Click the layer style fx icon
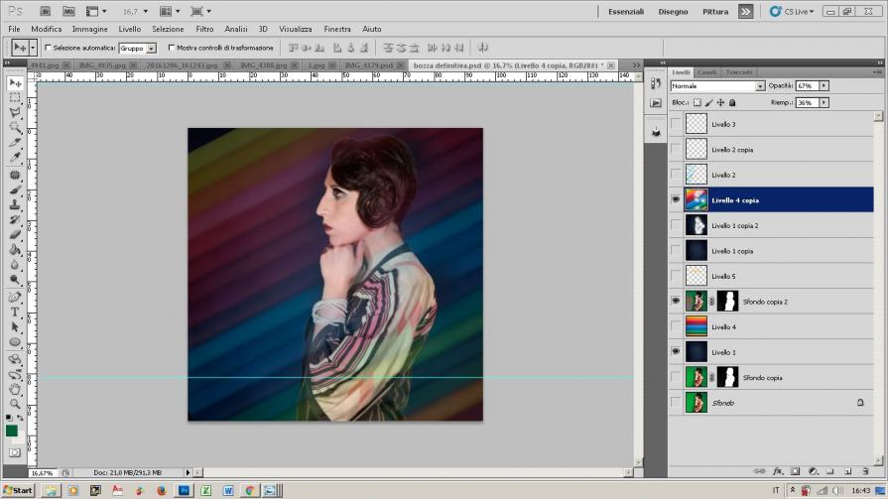Screen dimensions: 888x499 (x=778, y=471)
